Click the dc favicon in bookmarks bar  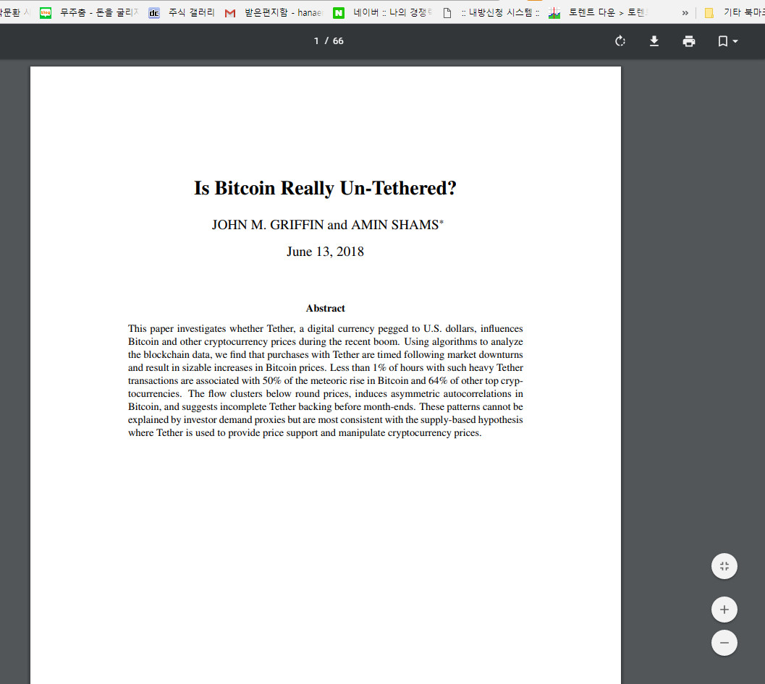point(154,13)
